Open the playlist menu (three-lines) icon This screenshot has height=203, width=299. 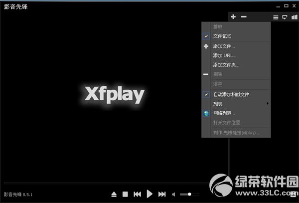(x=276, y=17)
